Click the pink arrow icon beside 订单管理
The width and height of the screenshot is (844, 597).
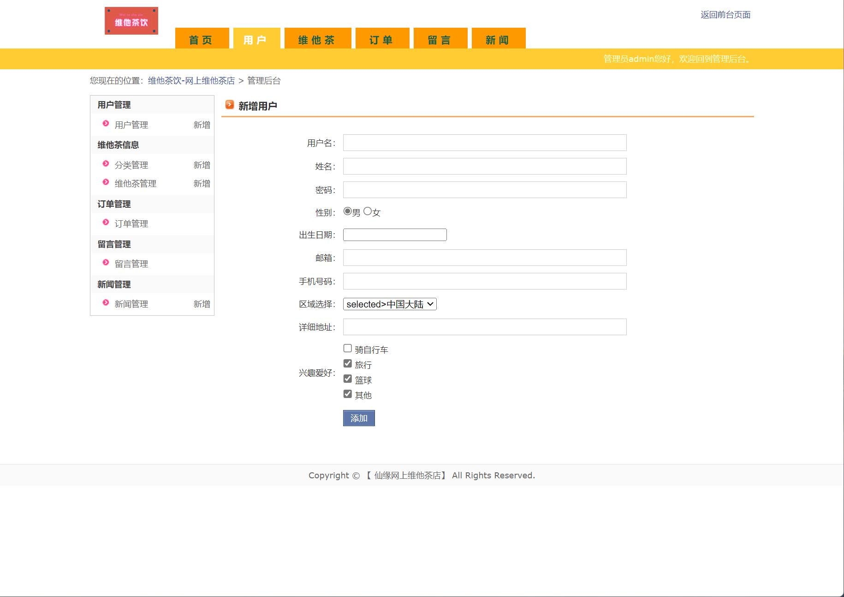point(106,223)
